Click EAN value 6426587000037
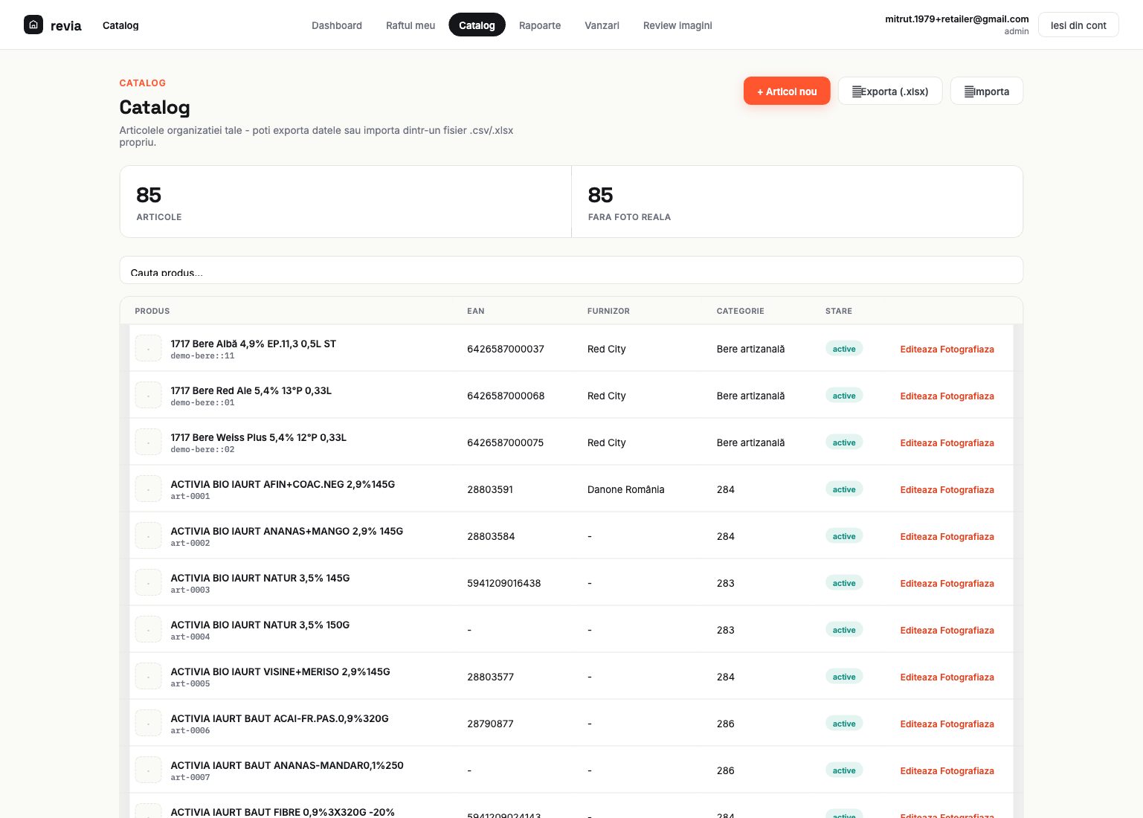Viewport: 1143px width, 818px height. [506, 349]
